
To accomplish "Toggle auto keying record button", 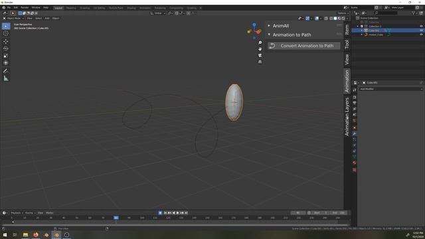I will [160, 213].
